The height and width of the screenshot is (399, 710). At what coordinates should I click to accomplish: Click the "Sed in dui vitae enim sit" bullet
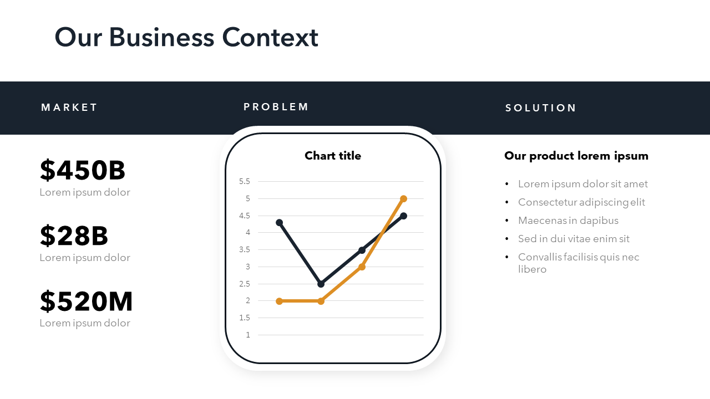click(x=574, y=239)
